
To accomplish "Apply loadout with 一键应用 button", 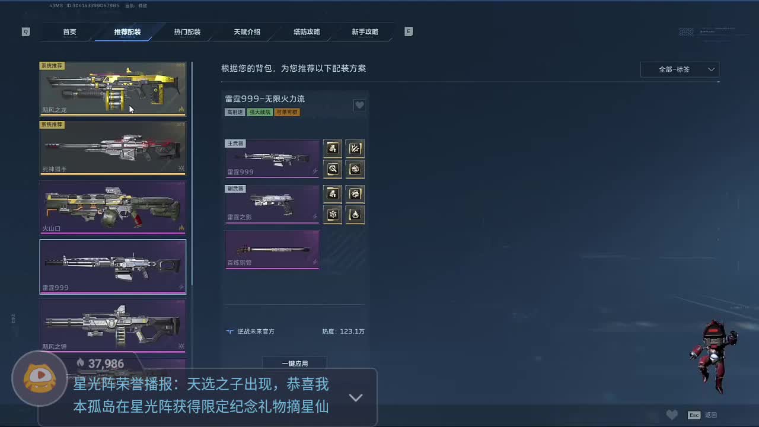I will click(295, 363).
